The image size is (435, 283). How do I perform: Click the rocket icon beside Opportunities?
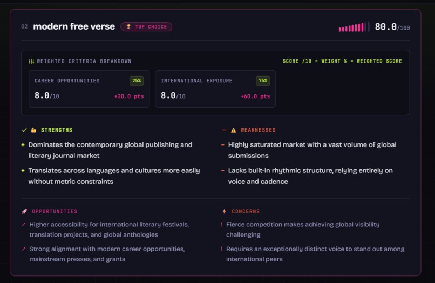24,211
